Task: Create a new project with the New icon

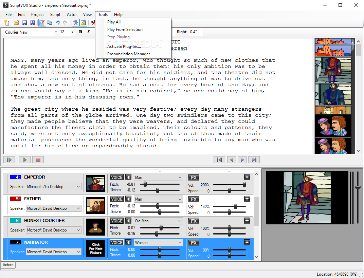Action: [7, 23]
